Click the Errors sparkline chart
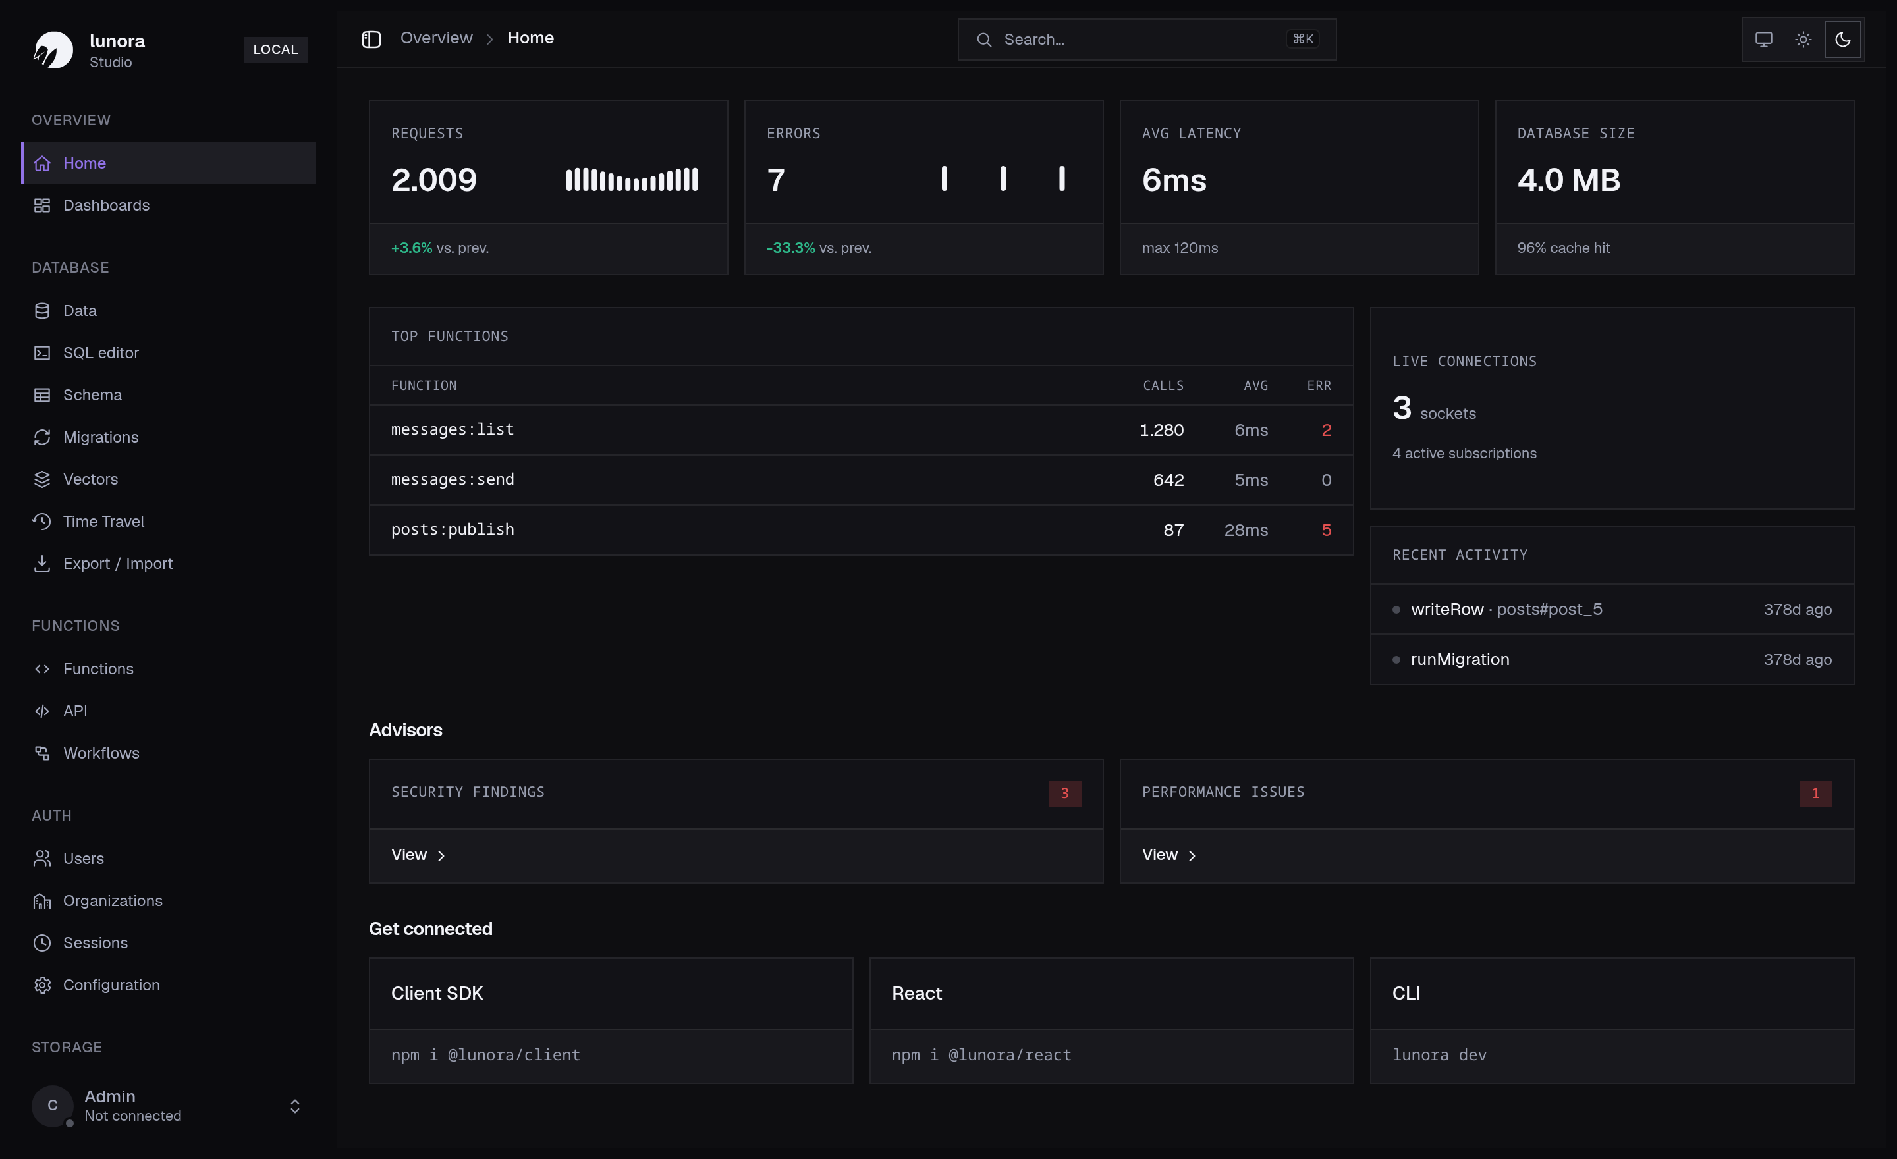This screenshot has width=1897, height=1159. click(x=1003, y=178)
